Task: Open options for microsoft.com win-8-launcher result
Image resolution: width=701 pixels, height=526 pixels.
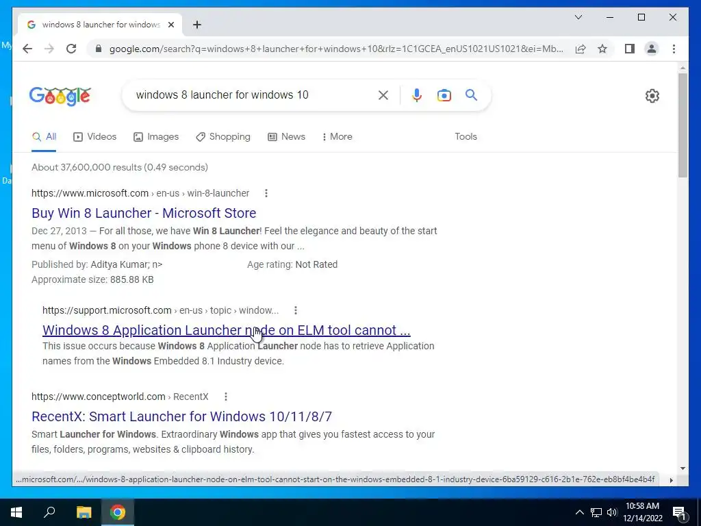Action: pyautogui.click(x=266, y=193)
